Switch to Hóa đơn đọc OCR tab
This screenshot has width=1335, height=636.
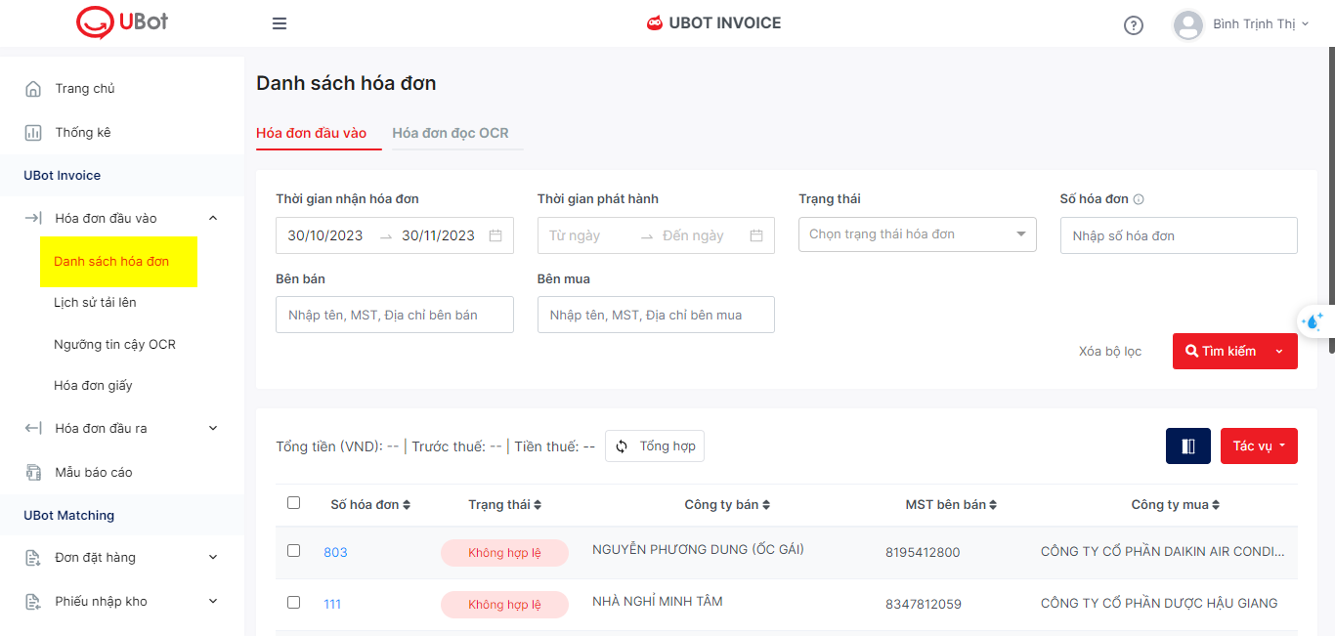(x=451, y=133)
